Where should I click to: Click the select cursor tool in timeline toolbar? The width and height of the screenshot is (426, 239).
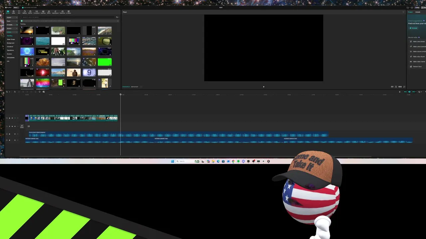coord(7,92)
